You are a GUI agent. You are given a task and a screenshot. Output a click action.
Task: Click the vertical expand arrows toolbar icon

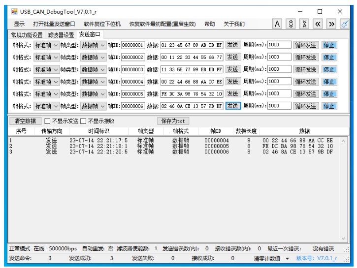click(291, 24)
